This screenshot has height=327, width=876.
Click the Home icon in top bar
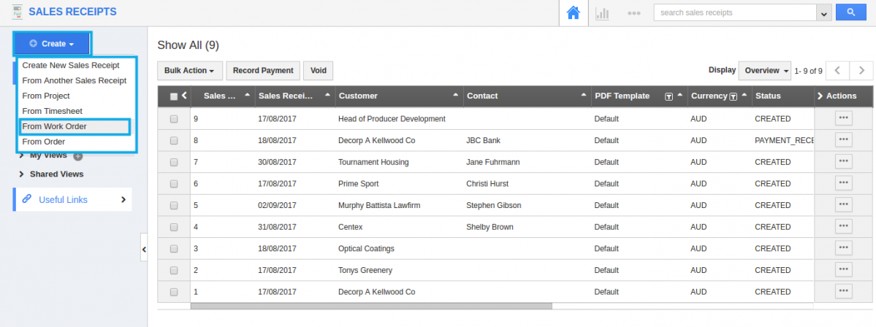tap(573, 12)
